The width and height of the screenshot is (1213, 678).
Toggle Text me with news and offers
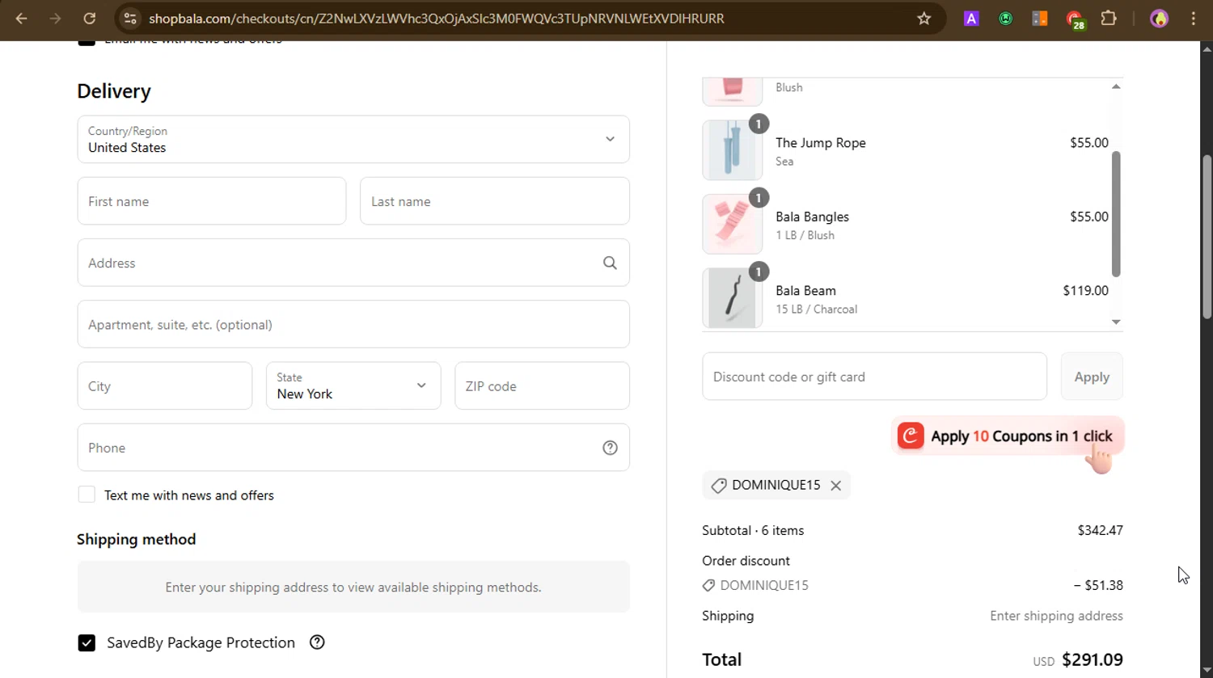tap(87, 495)
